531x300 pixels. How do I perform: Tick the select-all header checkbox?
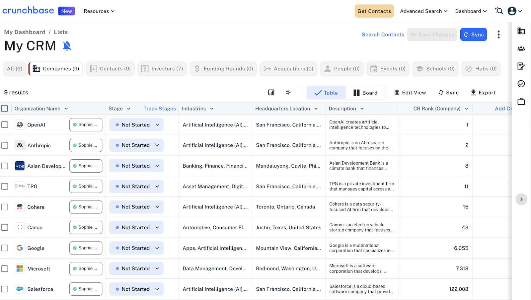point(5,109)
